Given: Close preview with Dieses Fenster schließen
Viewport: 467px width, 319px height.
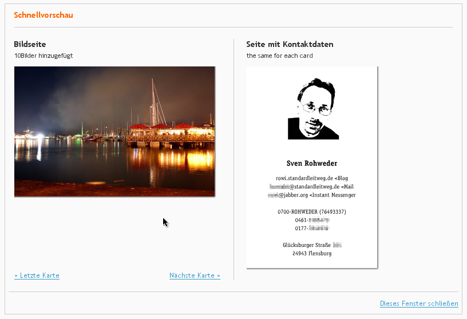Looking at the screenshot, I should tap(419, 304).
